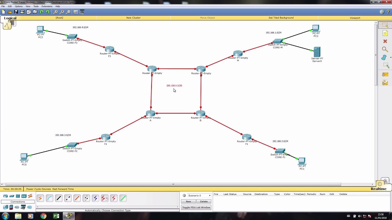The image size is (392, 220).
Task: Save the network with the floppy icon
Action: tap(16, 12)
